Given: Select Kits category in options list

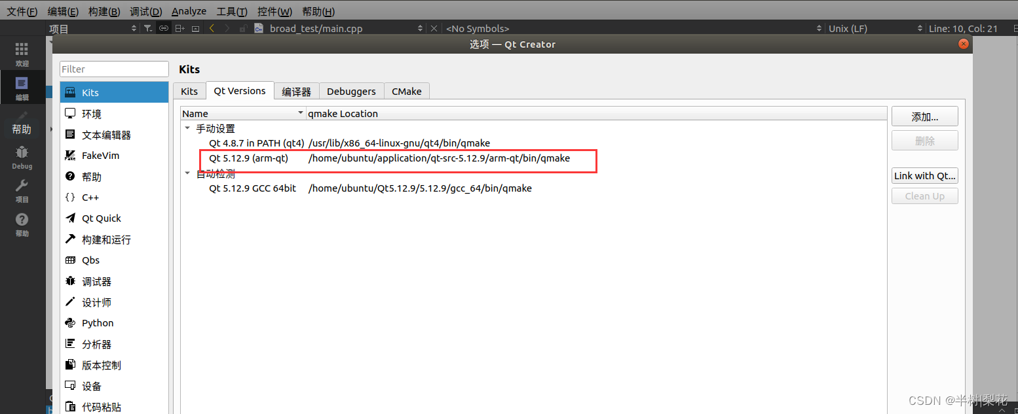Looking at the screenshot, I should (x=114, y=92).
